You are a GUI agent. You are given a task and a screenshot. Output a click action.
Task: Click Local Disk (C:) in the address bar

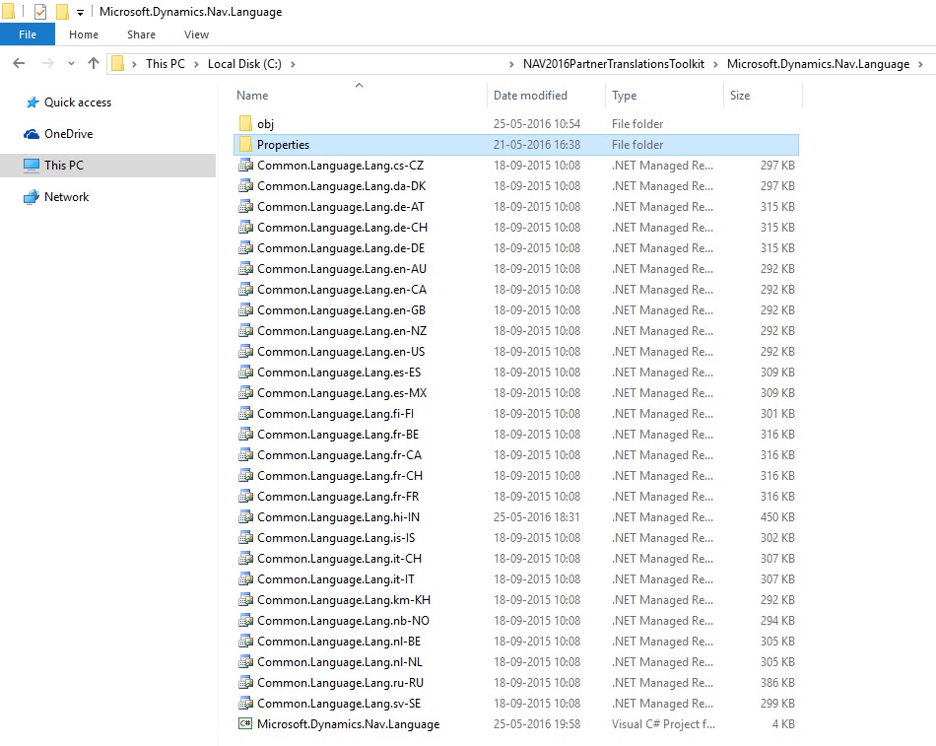[x=243, y=64]
